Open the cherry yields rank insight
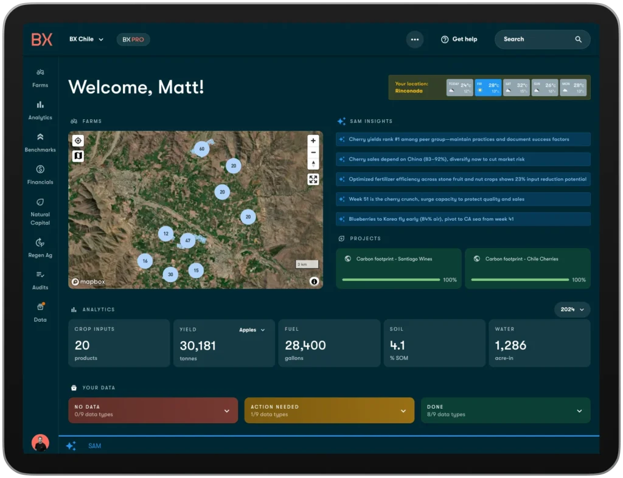 pyautogui.click(x=462, y=139)
